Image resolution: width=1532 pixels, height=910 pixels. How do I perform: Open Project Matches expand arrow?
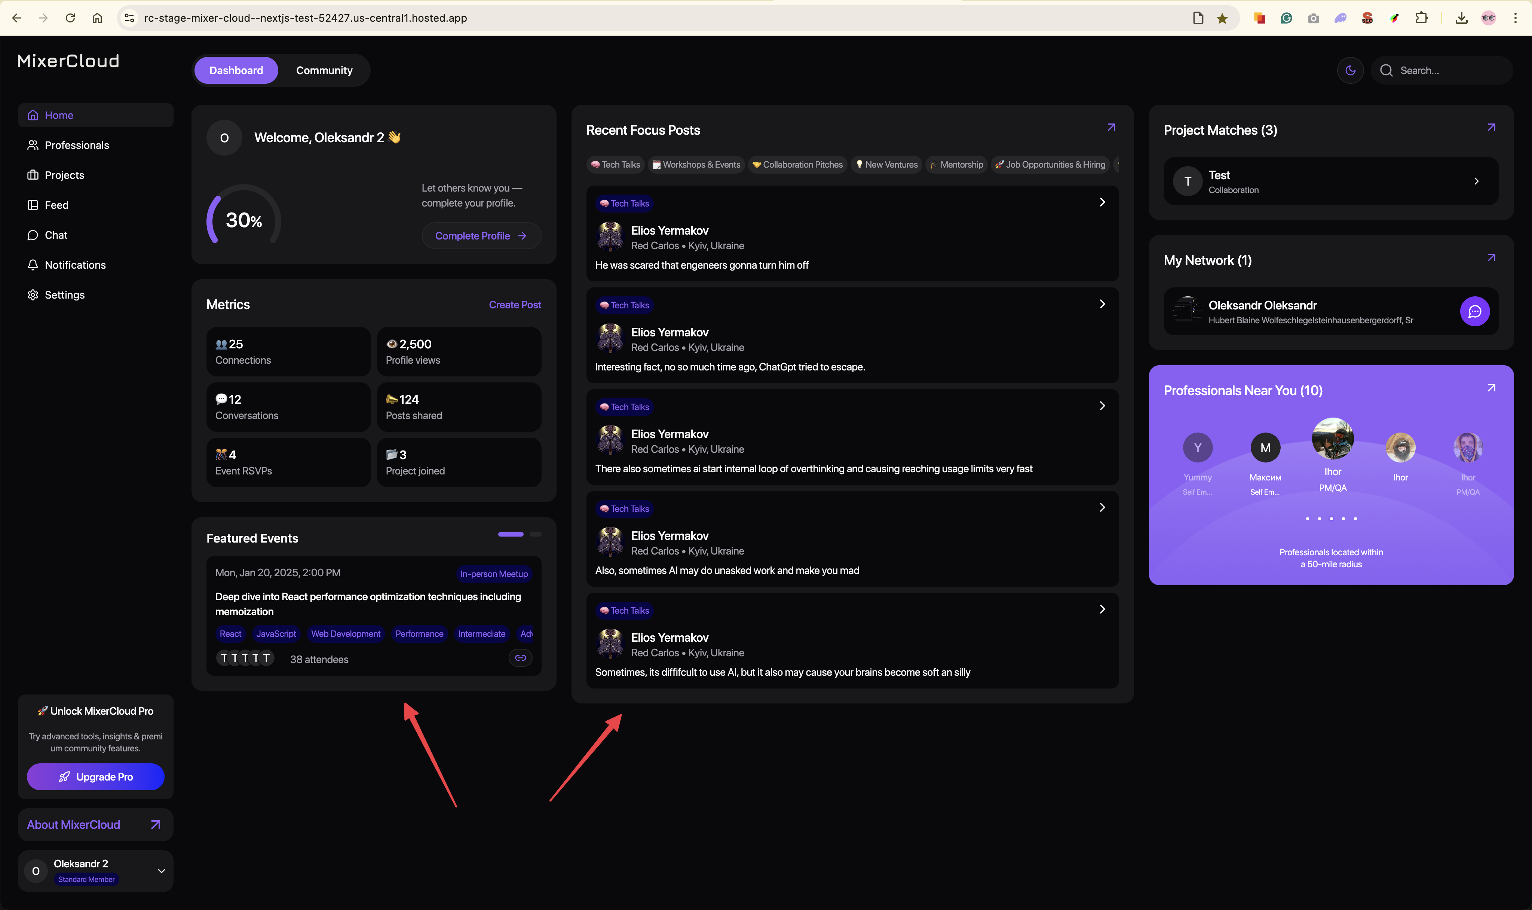tap(1491, 128)
